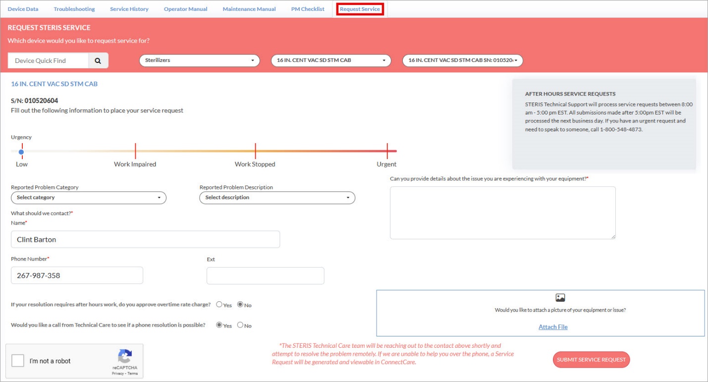Click the serial number text 010520604
This screenshot has height=382, width=708.
coord(41,101)
